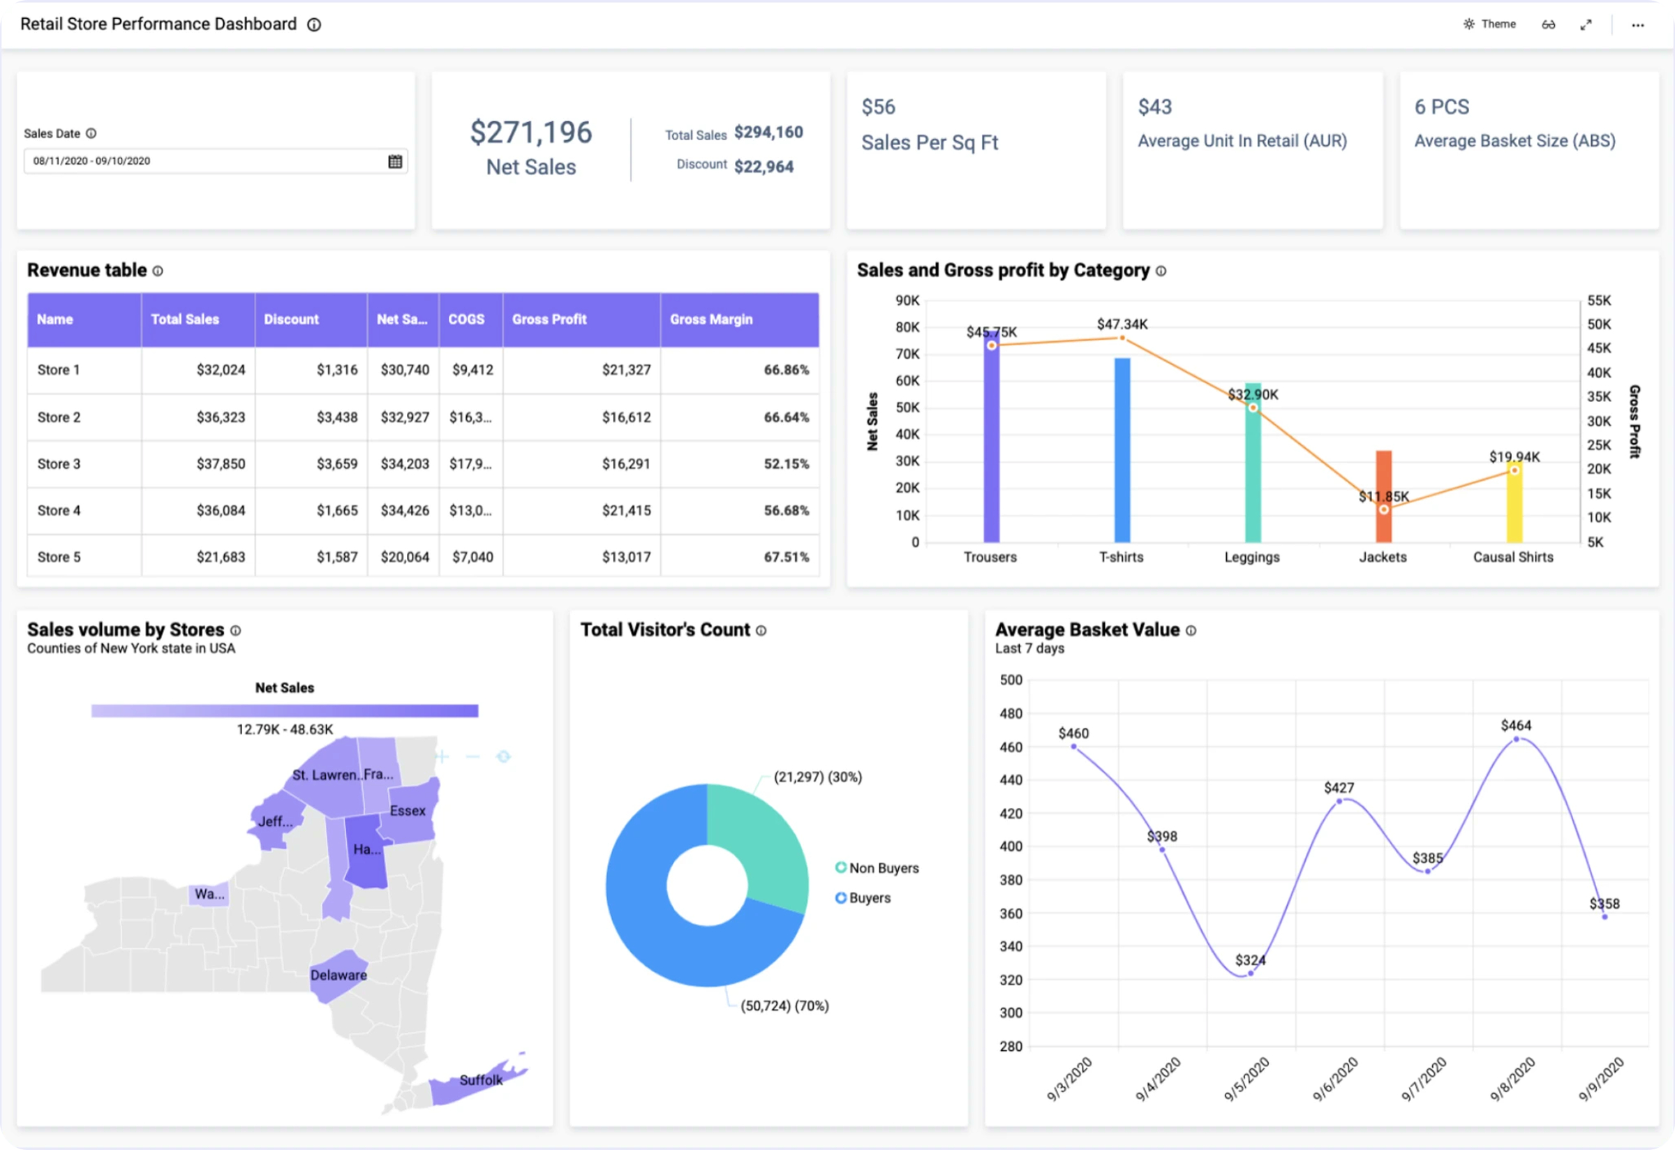Click the Gross Margin column header
The height and width of the screenshot is (1150, 1675).
[711, 319]
